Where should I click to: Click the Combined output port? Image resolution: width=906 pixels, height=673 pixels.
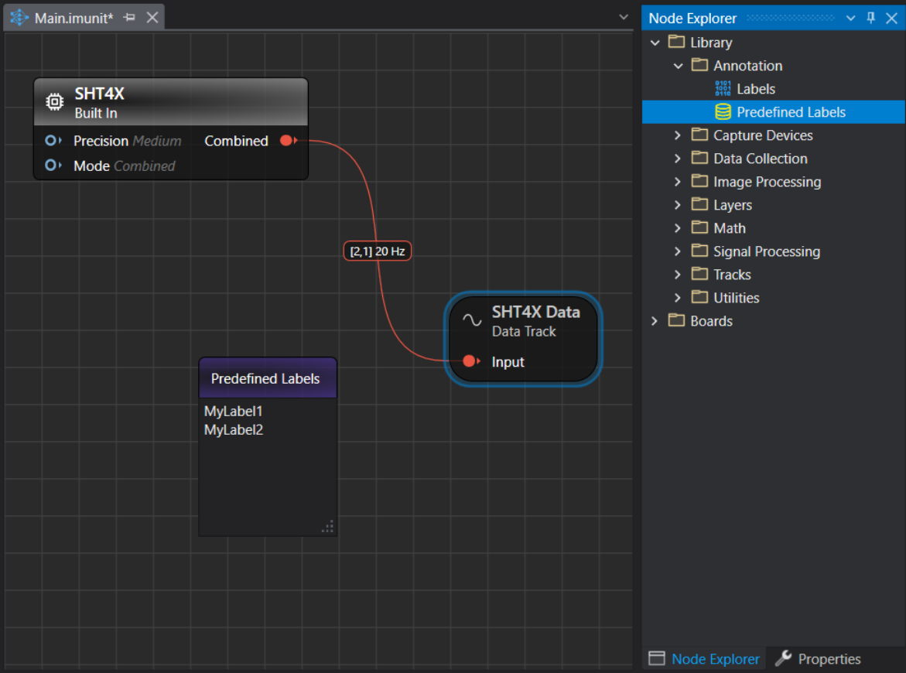288,141
